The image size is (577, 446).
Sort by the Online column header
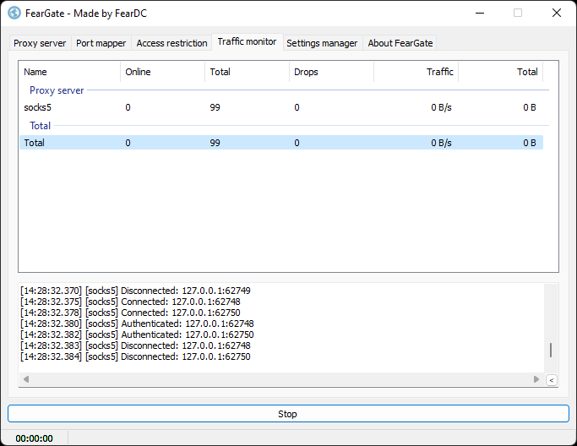pyautogui.click(x=163, y=72)
